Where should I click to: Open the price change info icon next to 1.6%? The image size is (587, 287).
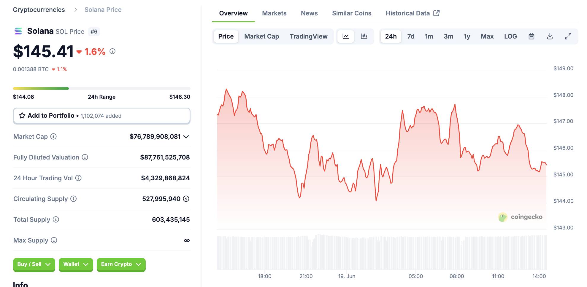click(112, 51)
